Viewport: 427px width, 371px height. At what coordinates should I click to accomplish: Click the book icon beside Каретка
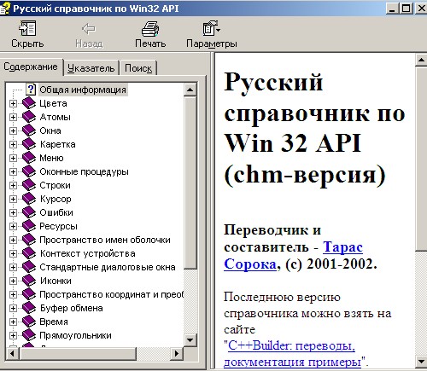tap(29, 144)
